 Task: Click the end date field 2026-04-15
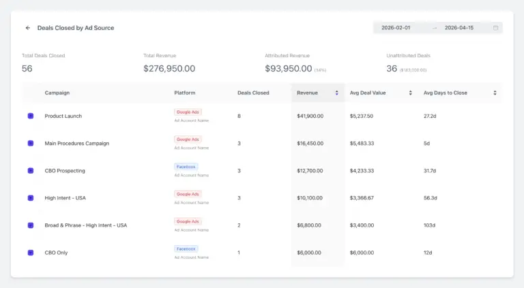point(458,28)
